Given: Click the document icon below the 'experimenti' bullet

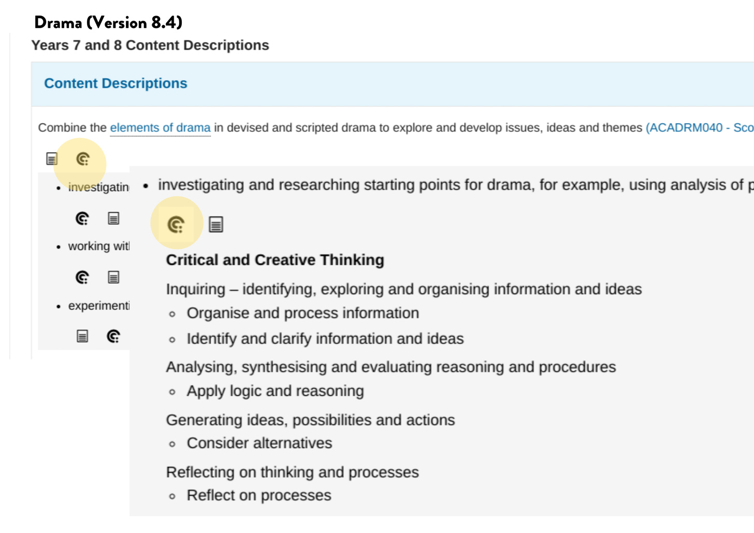Looking at the screenshot, I should 82,337.
